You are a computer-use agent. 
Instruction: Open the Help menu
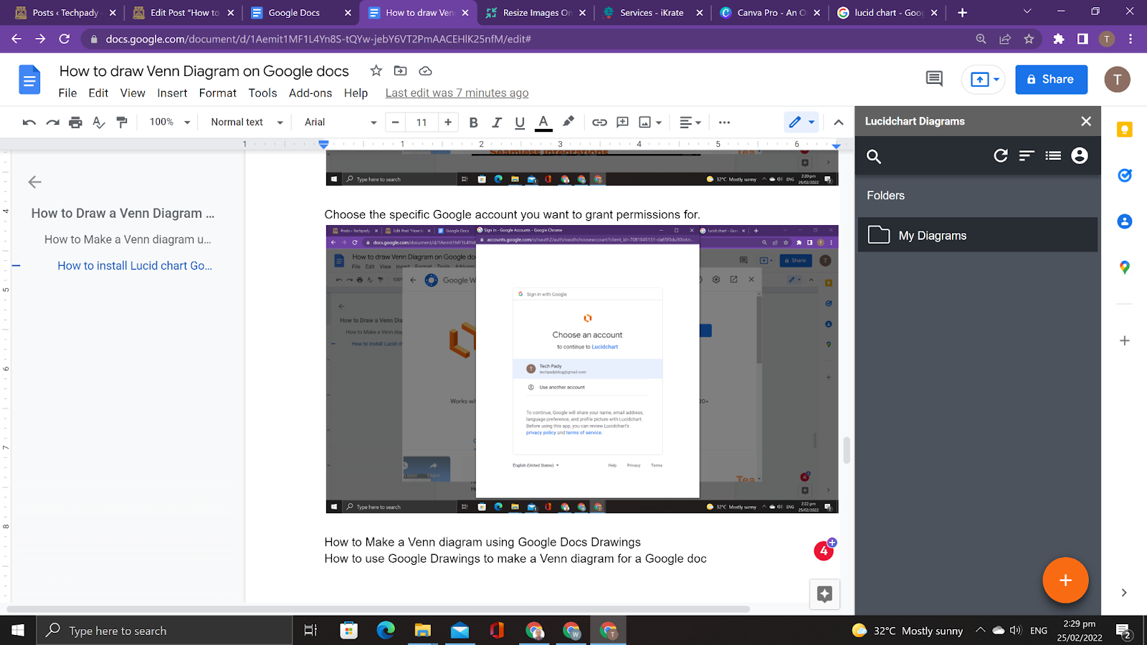click(356, 93)
